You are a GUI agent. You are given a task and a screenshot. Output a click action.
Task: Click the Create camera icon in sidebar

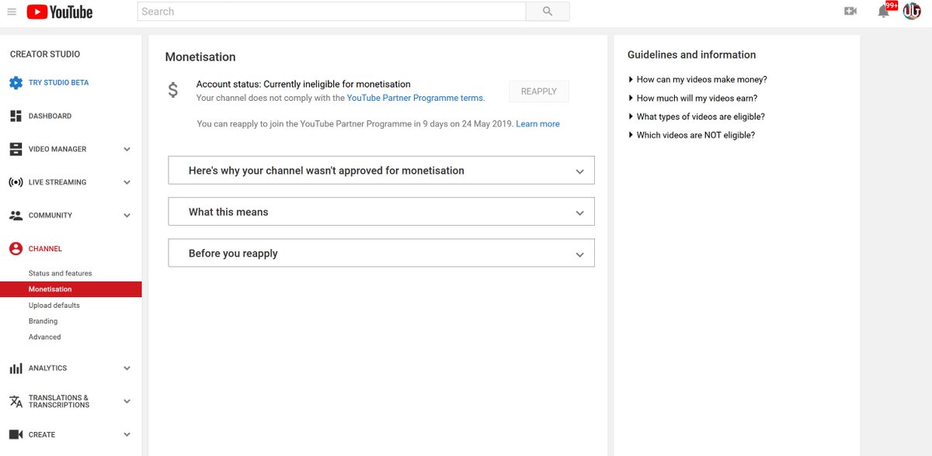pos(16,435)
